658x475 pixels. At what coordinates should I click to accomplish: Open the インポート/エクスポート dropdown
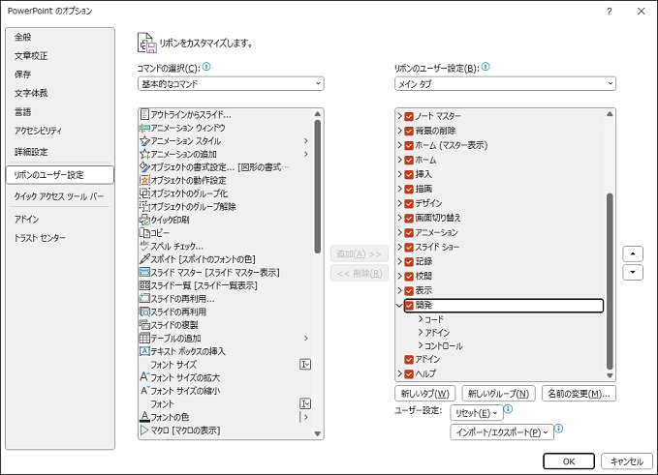click(x=502, y=432)
